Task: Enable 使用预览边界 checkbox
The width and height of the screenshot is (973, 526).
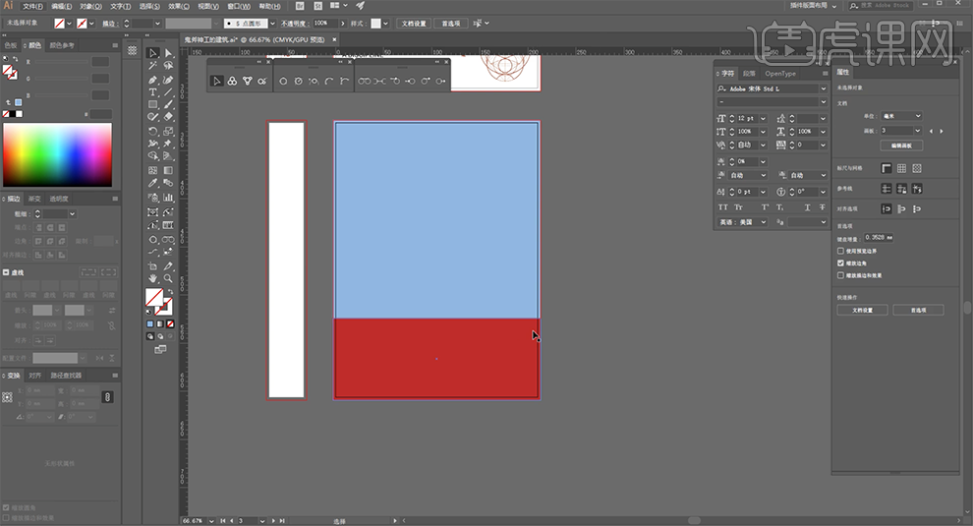Action: click(x=840, y=252)
